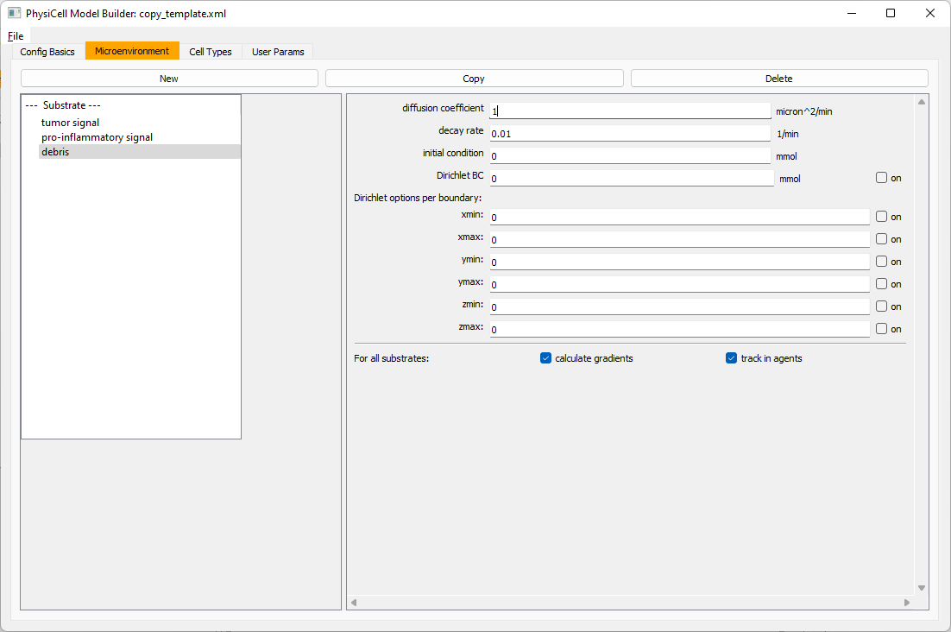
Task: Switch to the Config Basics tab
Action: pos(47,52)
